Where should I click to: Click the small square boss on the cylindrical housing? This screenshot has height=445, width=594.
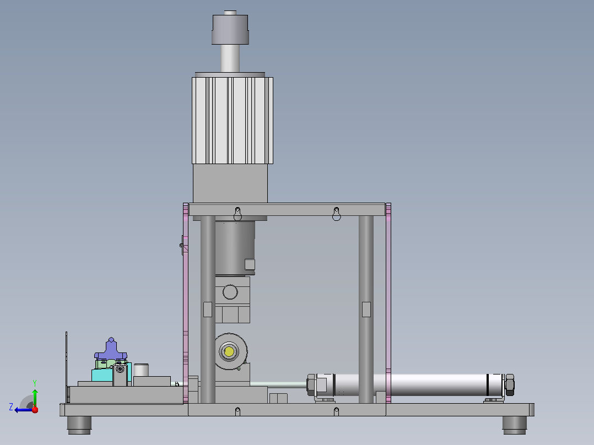[250, 264]
